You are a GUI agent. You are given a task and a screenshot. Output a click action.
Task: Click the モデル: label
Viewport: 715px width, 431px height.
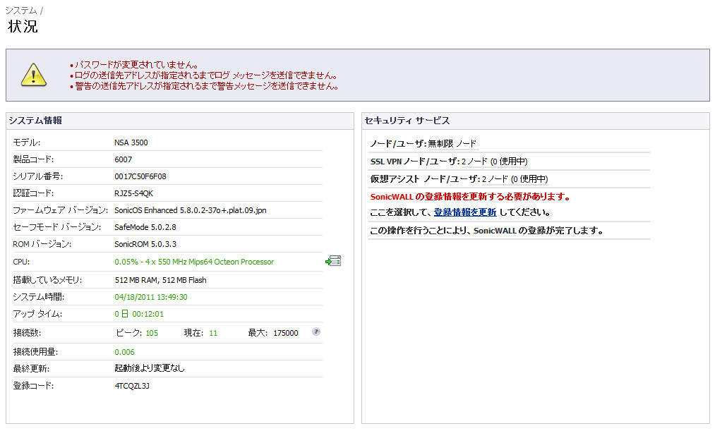(x=26, y=142)
